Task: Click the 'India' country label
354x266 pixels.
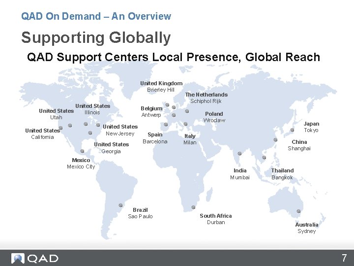Action: (x=240, y=171)
